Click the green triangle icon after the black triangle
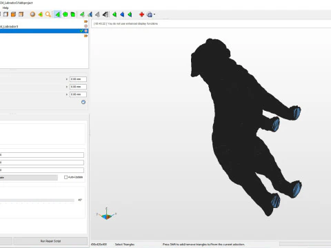This screenshot has width=331, height=248. point(114,14)
